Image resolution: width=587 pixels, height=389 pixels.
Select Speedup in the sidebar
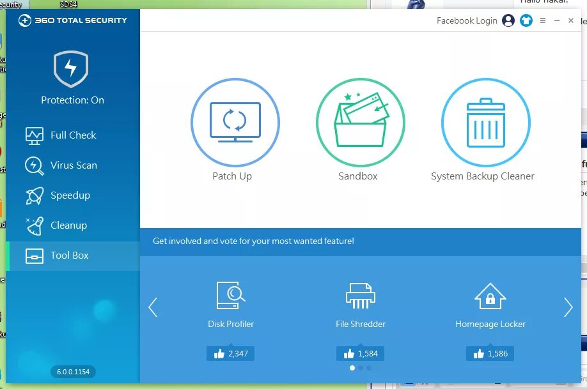pyautogui.click(x=73, y=195)
